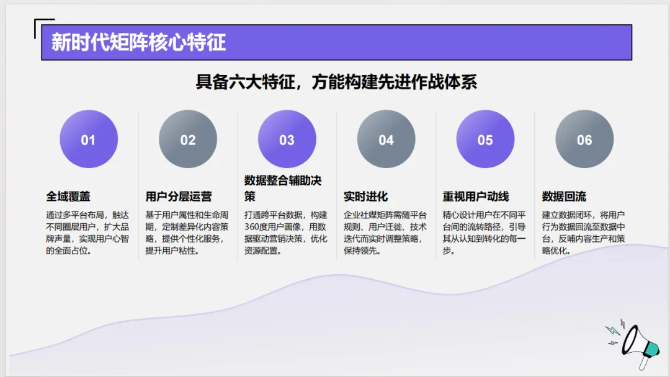Click the gray 04 circle
670x377 pixels.
[386, 139]
